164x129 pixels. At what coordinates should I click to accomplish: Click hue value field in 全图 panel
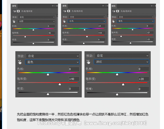(51, 26)
